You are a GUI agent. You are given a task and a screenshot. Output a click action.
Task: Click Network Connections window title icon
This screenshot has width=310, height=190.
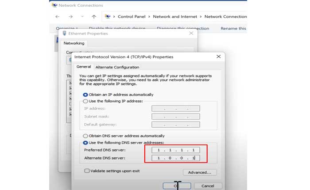[x=54, y=5]
